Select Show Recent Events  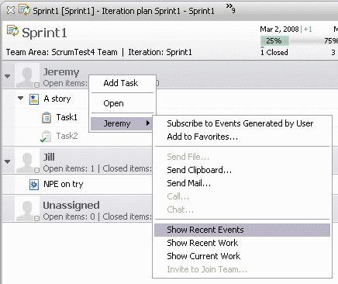coord(242,230)
